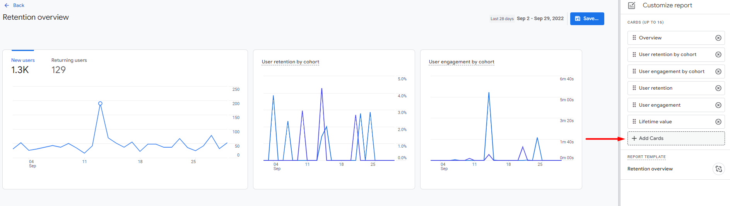Click the peak data point on users chart
The height and width of the screenshot is (206, 730).
click(x=100, y=103)
